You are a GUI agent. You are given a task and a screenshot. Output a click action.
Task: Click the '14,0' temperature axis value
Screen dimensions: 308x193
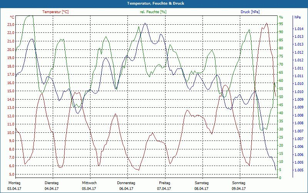pos(11,100)
